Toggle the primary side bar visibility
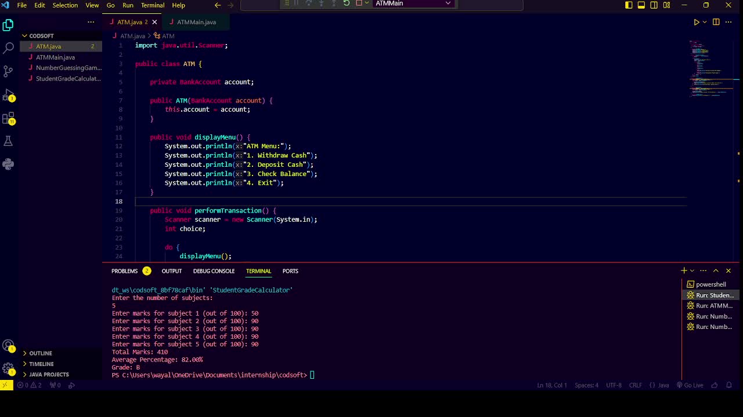This screenshot has height=417, width=743. (629, 5)
